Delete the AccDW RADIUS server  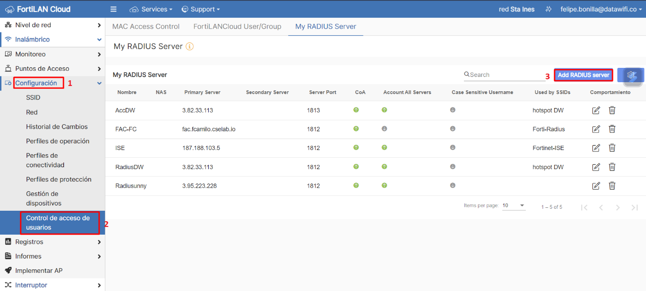point(612,110)
